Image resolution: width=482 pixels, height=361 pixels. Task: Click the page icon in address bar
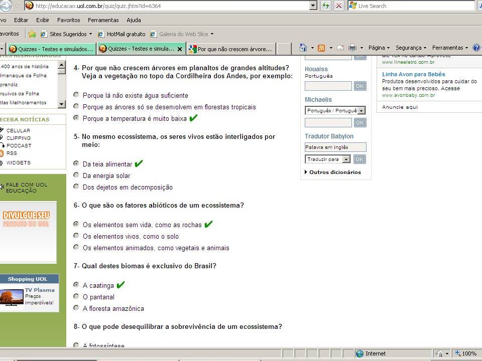[30, 6]
